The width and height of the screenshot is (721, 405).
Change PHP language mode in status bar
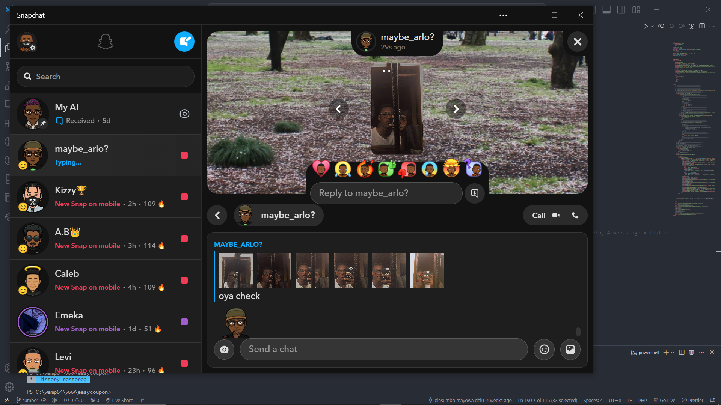[x=643, y=400]
